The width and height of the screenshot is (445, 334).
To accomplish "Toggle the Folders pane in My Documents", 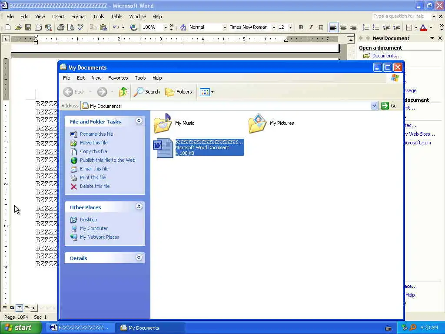I will click(x=179, y=92).
